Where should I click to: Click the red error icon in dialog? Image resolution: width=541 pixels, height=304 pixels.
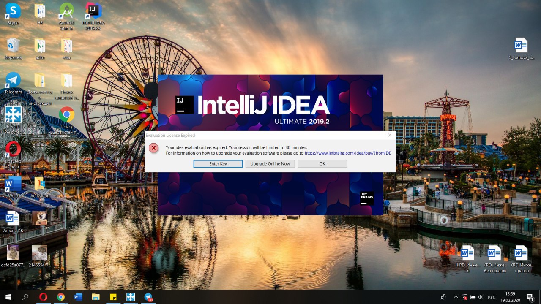coord(154,148)
